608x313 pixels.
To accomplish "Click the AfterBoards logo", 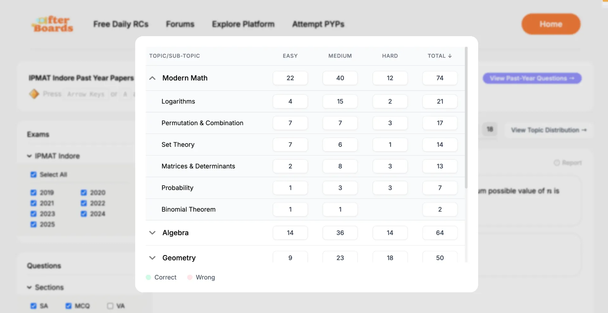I will 52,24.
